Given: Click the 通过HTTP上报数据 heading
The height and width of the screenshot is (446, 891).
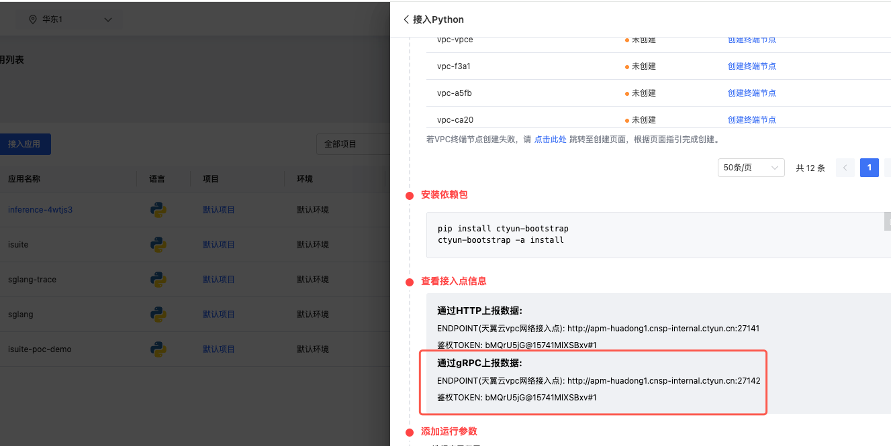Looking at the screenshot, I should [x=480, y=311].
